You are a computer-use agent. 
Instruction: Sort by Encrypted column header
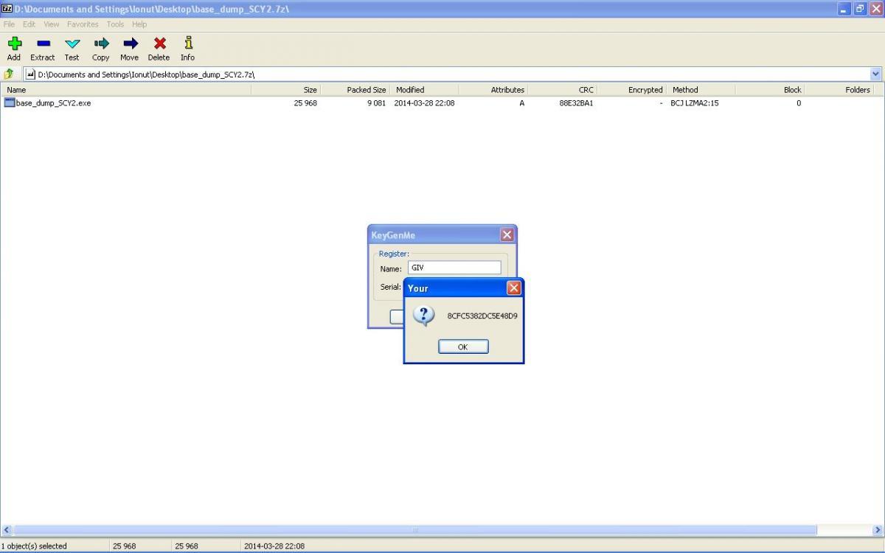[631, 90]
